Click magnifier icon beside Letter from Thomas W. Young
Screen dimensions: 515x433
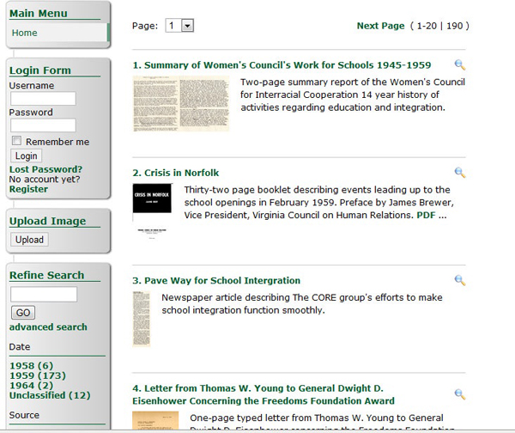[x=459, y=394]
